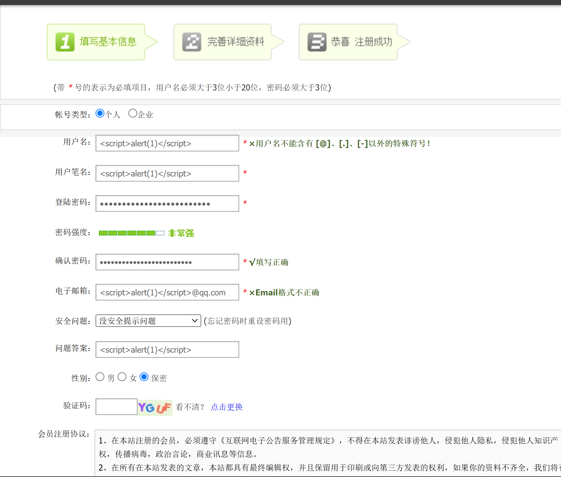Image resolution: width=561 pixels, height=477 pixels.
Task: Click the required-fields note below steps
Action: (192, 87)
